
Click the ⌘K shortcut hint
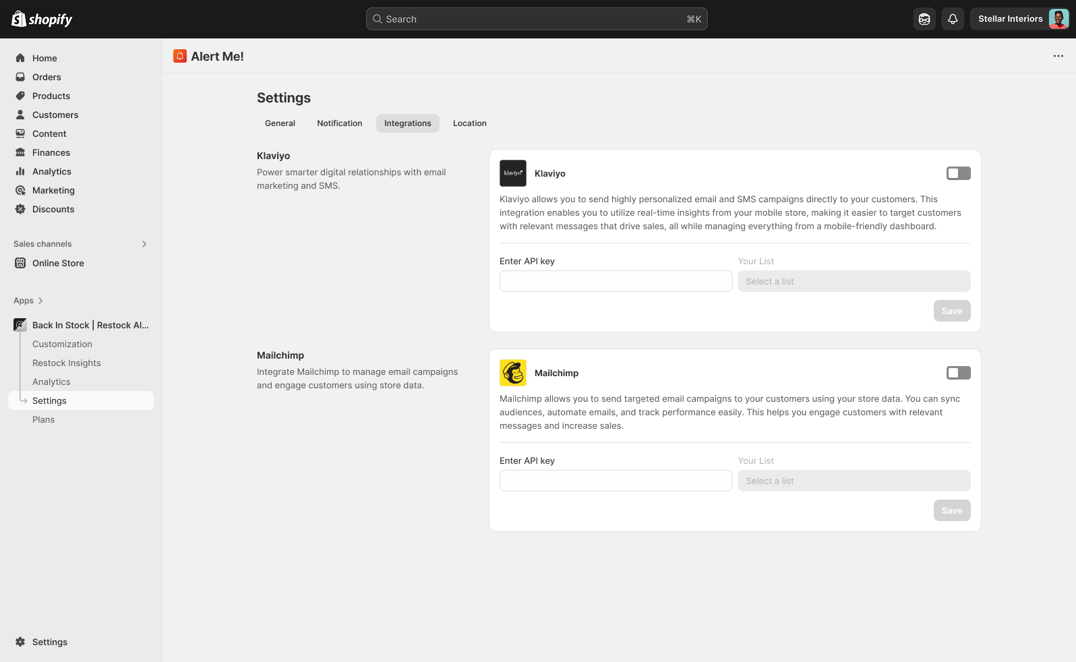[x=694, y=19]
